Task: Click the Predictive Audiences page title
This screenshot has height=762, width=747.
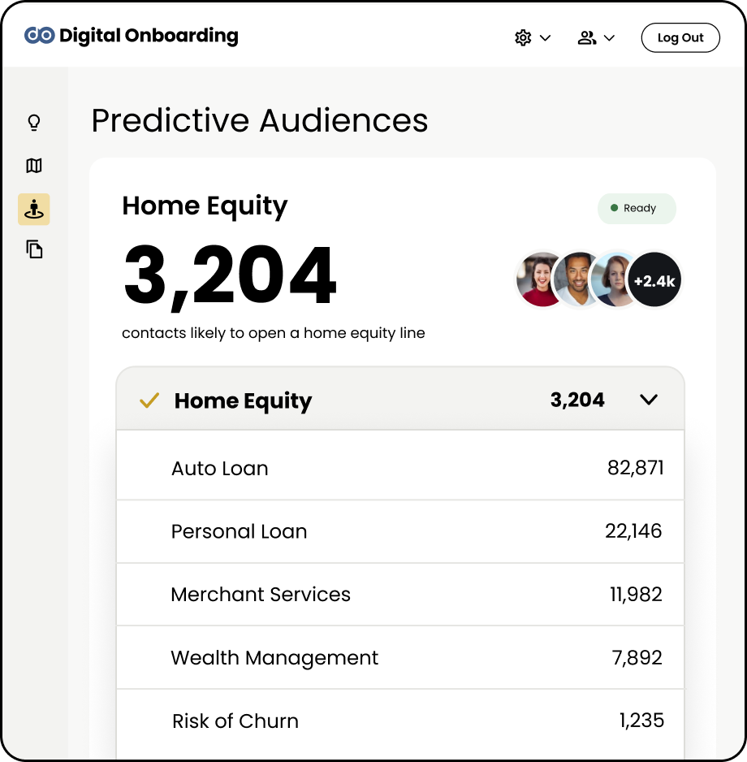Action: point(260,120)
